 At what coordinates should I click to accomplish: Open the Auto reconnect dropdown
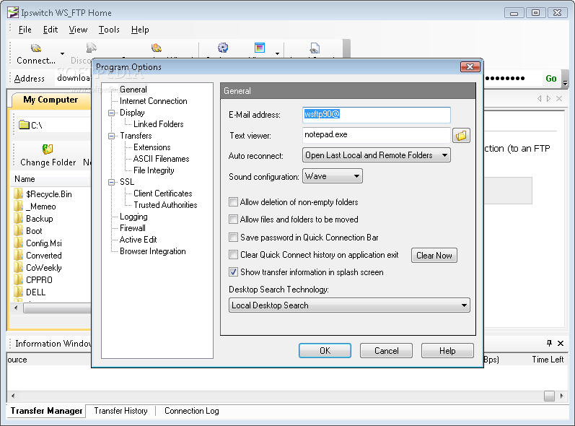click(x=377, y=155)
